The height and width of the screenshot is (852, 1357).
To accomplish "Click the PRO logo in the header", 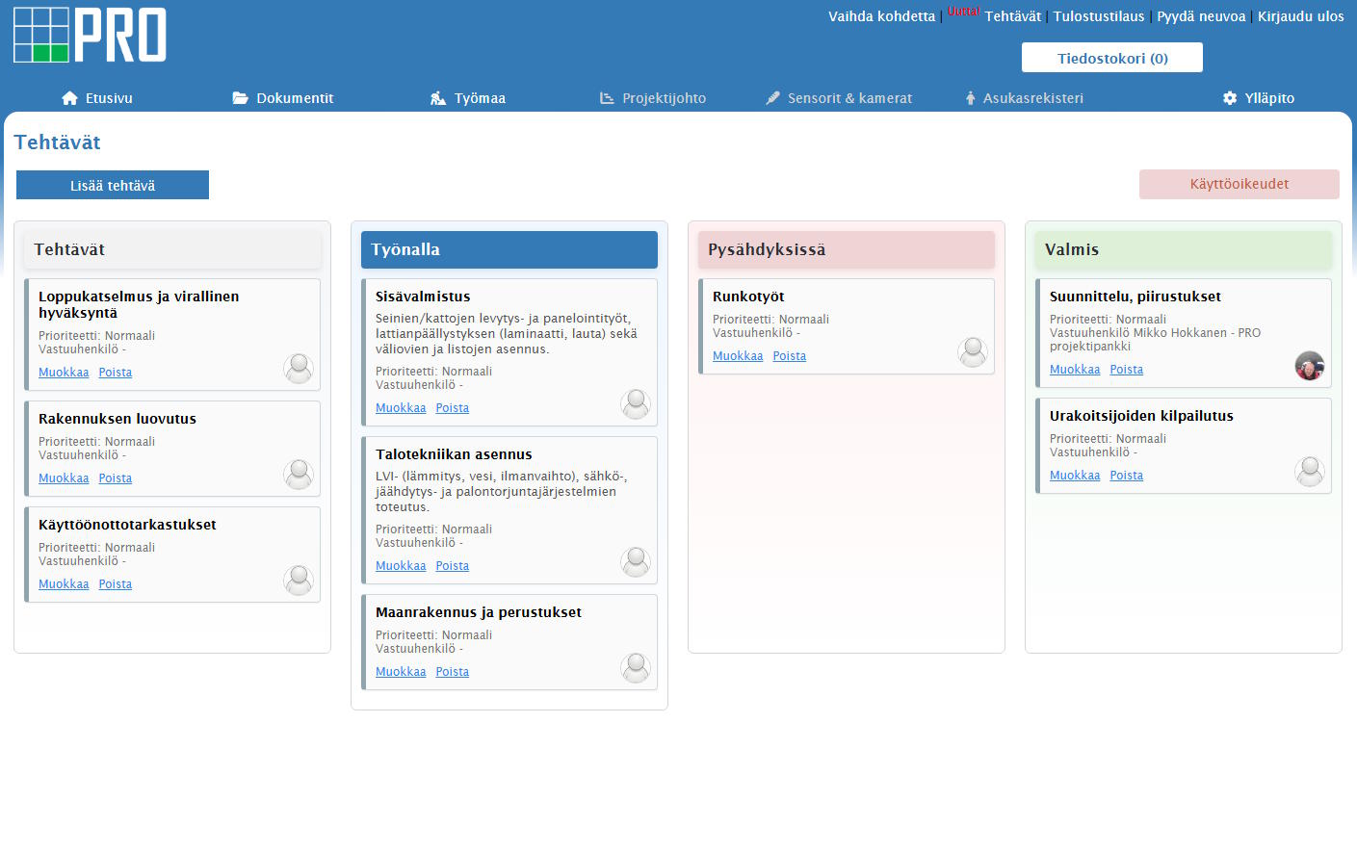I will pos(90,36).
